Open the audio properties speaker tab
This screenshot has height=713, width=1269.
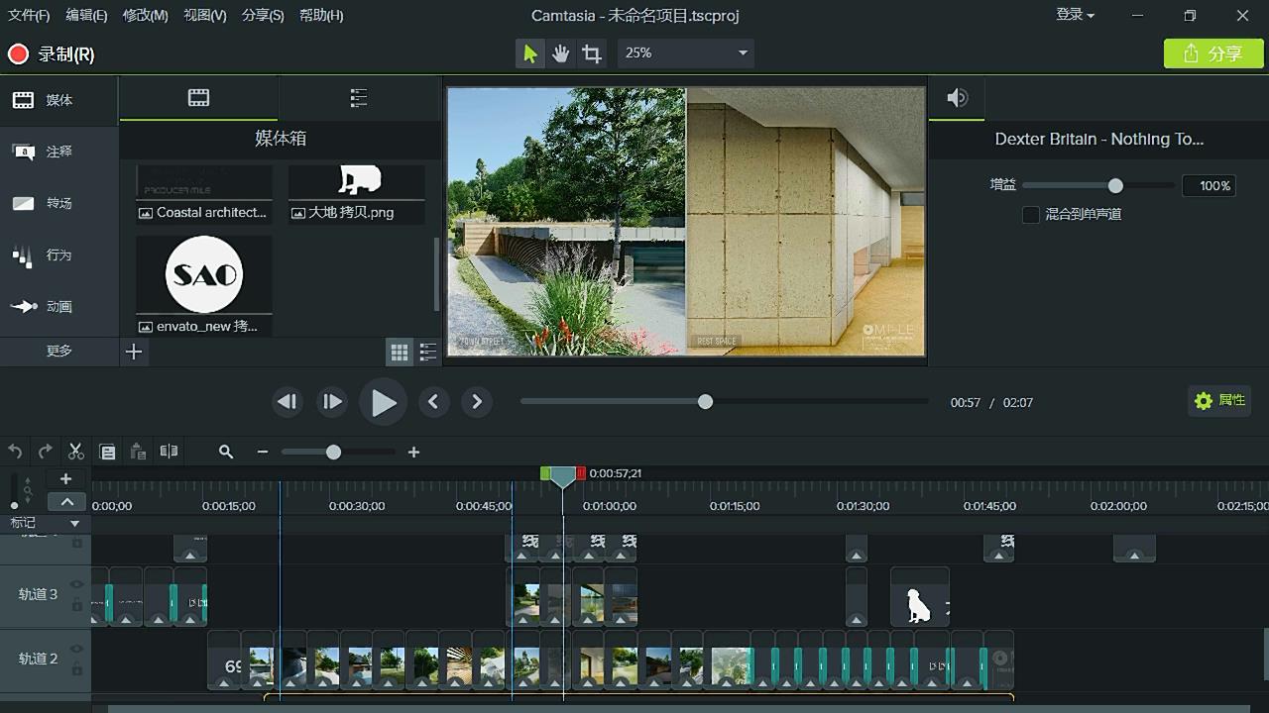coord(957,98)
